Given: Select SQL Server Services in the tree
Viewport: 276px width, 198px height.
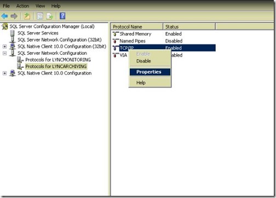Looking at the screenshot, I should pos(38,33).
